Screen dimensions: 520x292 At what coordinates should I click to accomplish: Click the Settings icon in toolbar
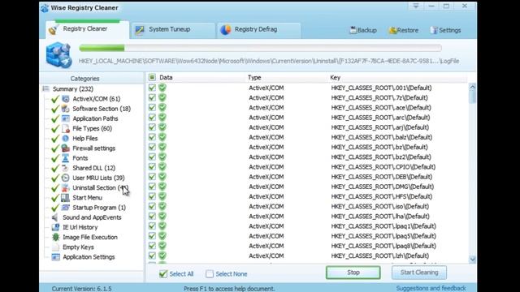(x=434, y=30)
